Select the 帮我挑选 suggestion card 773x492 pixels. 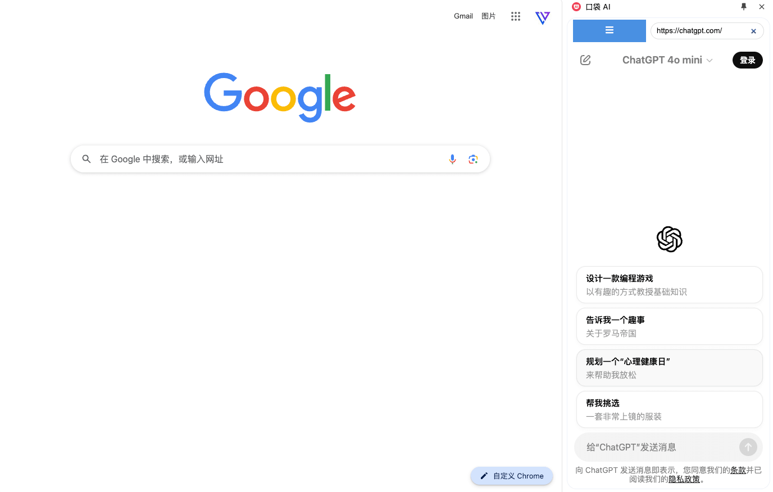pos(670,409)
